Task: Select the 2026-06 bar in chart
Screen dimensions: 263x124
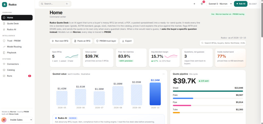Action: [x=81, y=97]
